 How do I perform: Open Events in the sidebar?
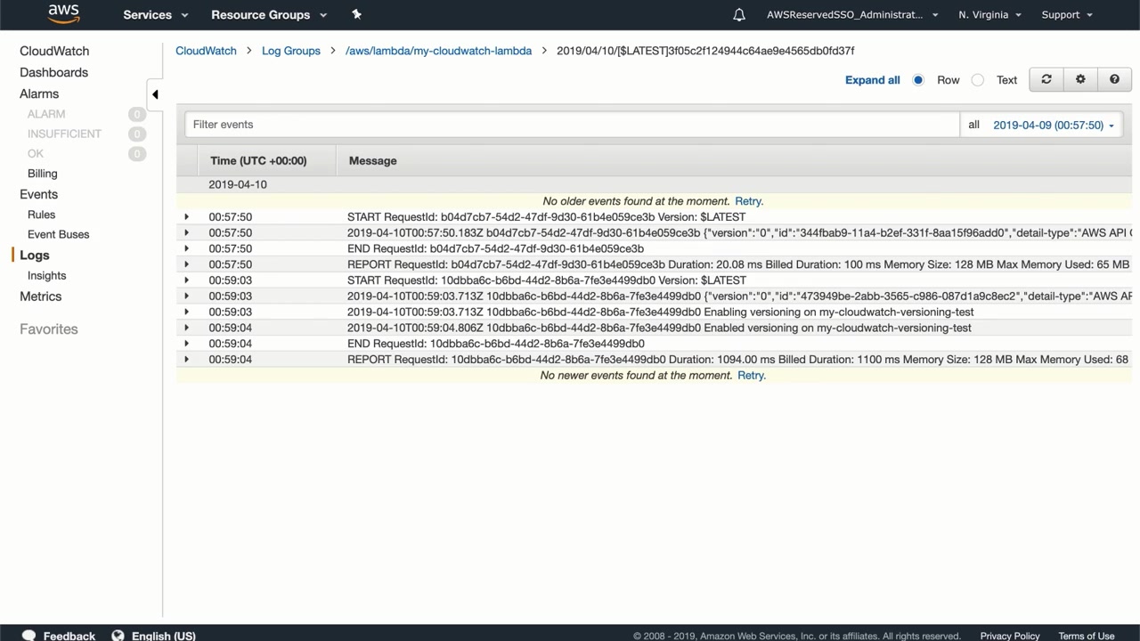pos(38,194)
